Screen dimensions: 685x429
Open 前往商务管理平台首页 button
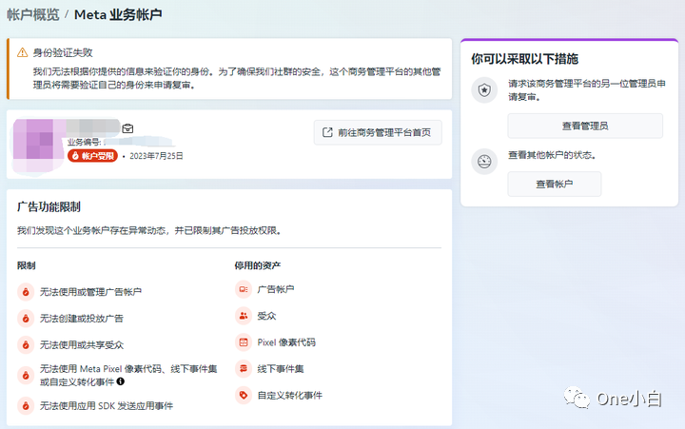(x=378, y=132)
